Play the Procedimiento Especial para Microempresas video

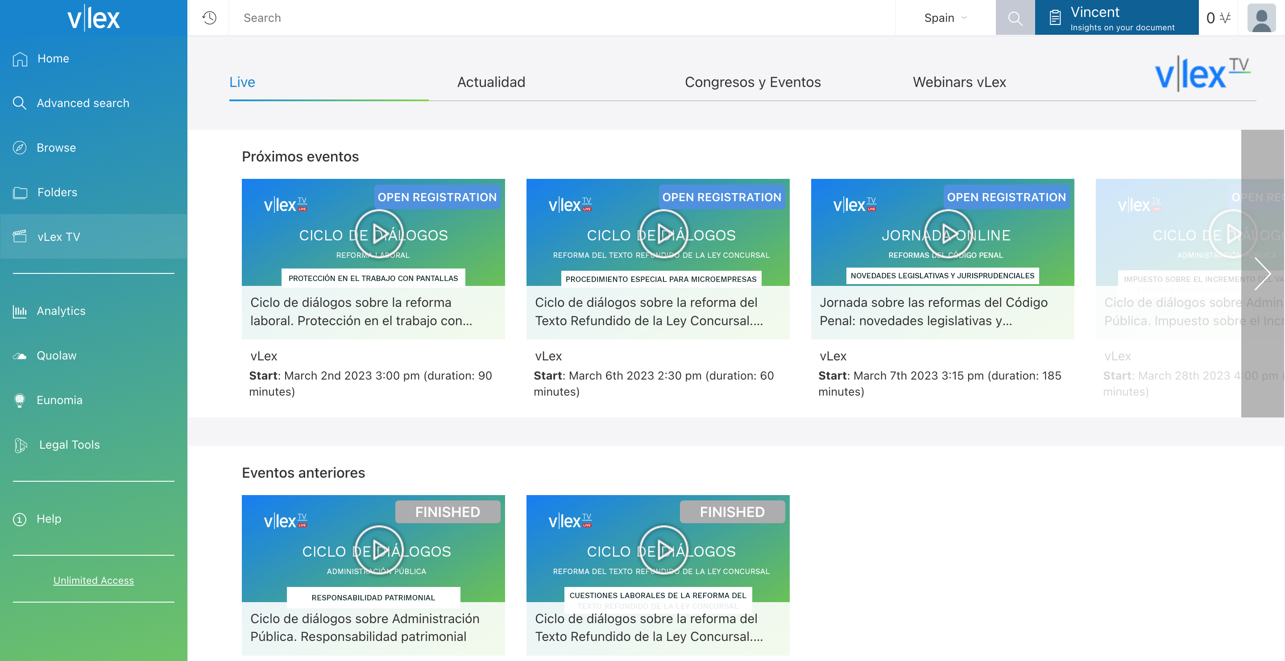click(x=663, y=233)
